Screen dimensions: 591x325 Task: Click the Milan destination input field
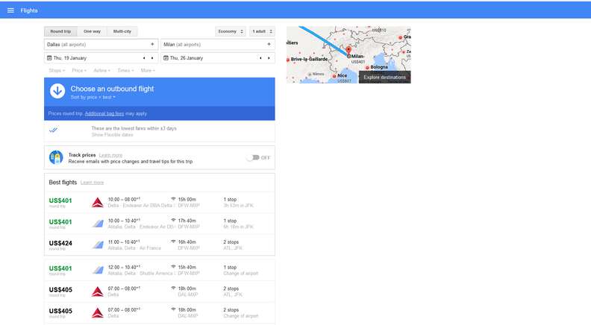[x=217, y=45]
